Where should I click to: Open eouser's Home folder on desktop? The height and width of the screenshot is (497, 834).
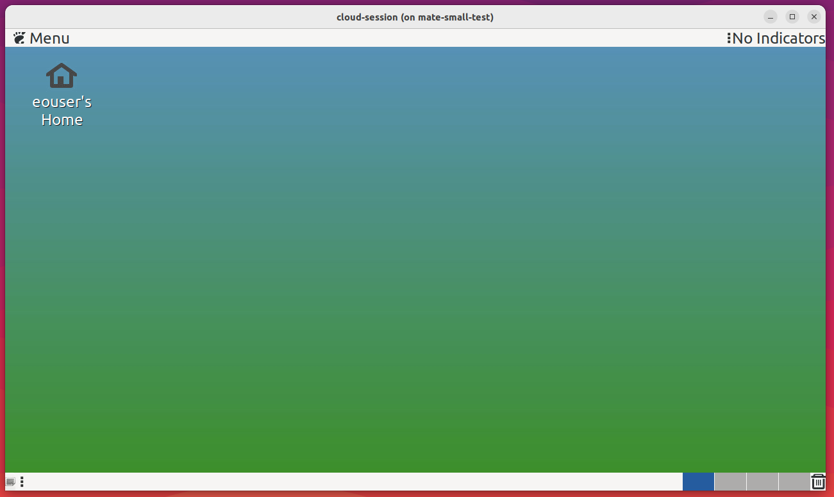pyautogui.click(x=62, y=90)
